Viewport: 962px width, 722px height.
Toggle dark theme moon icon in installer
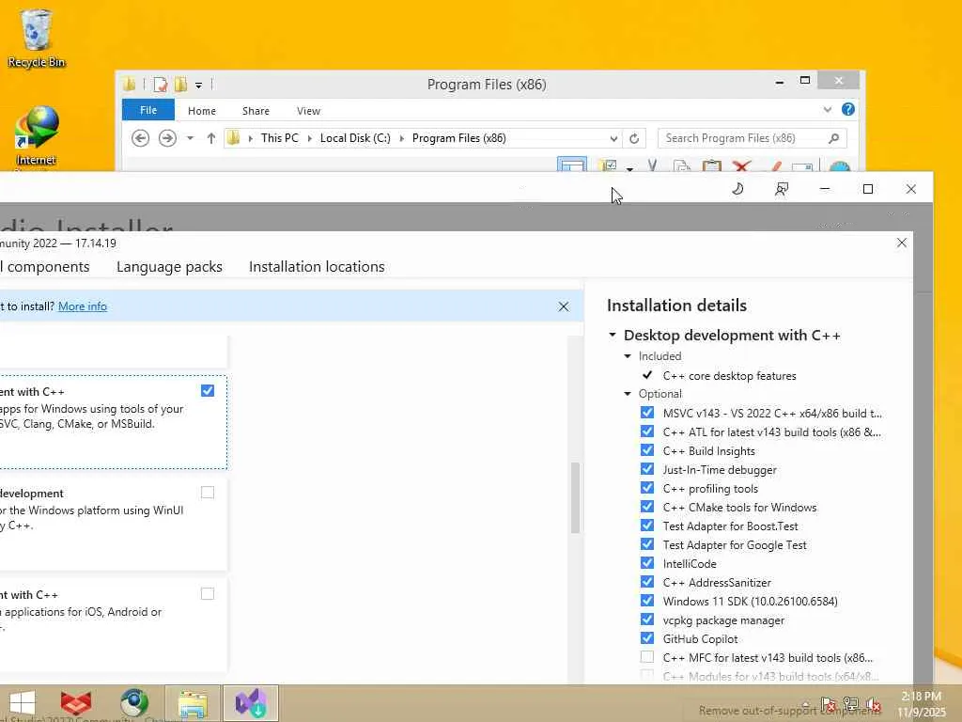(738, 188)
